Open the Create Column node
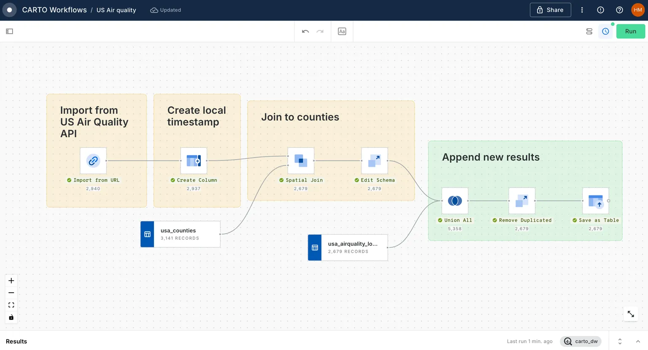Screen dimensions: 648x350 pyautogui.click(x=194, y=160)
